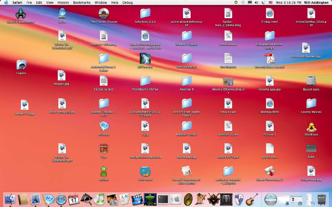The width and height of the screenshot is (332, 207).
Task: Open the Debug menu
Action: (128, 3)
